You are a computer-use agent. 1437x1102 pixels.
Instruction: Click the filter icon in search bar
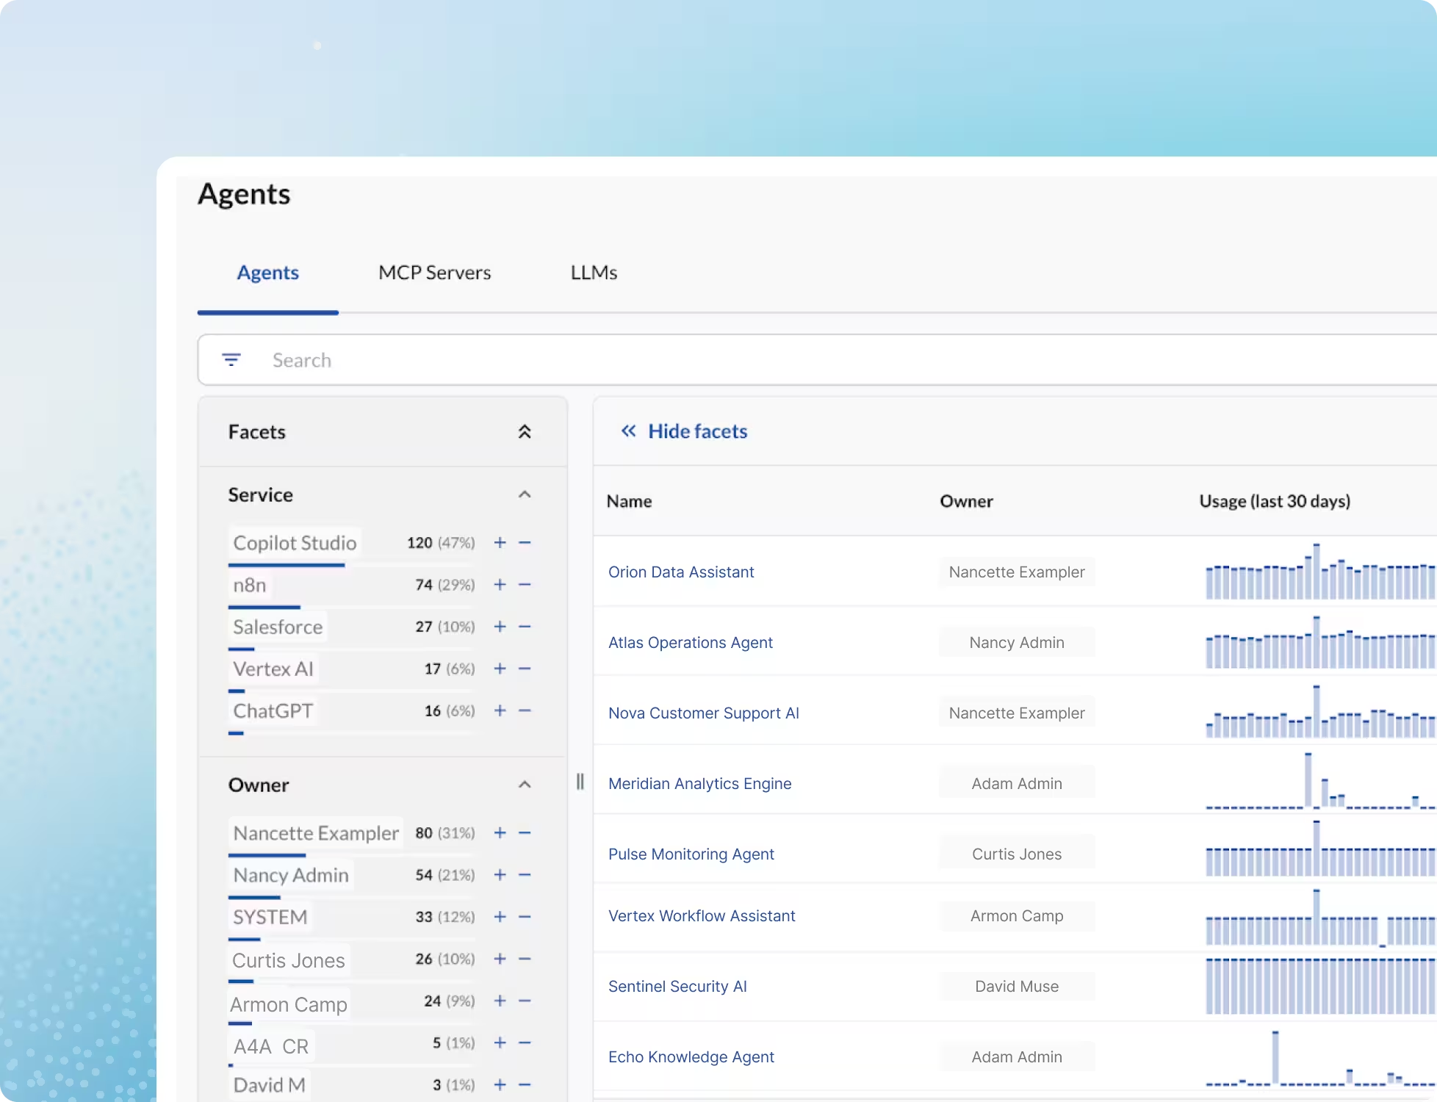click(x=231, y=360)
